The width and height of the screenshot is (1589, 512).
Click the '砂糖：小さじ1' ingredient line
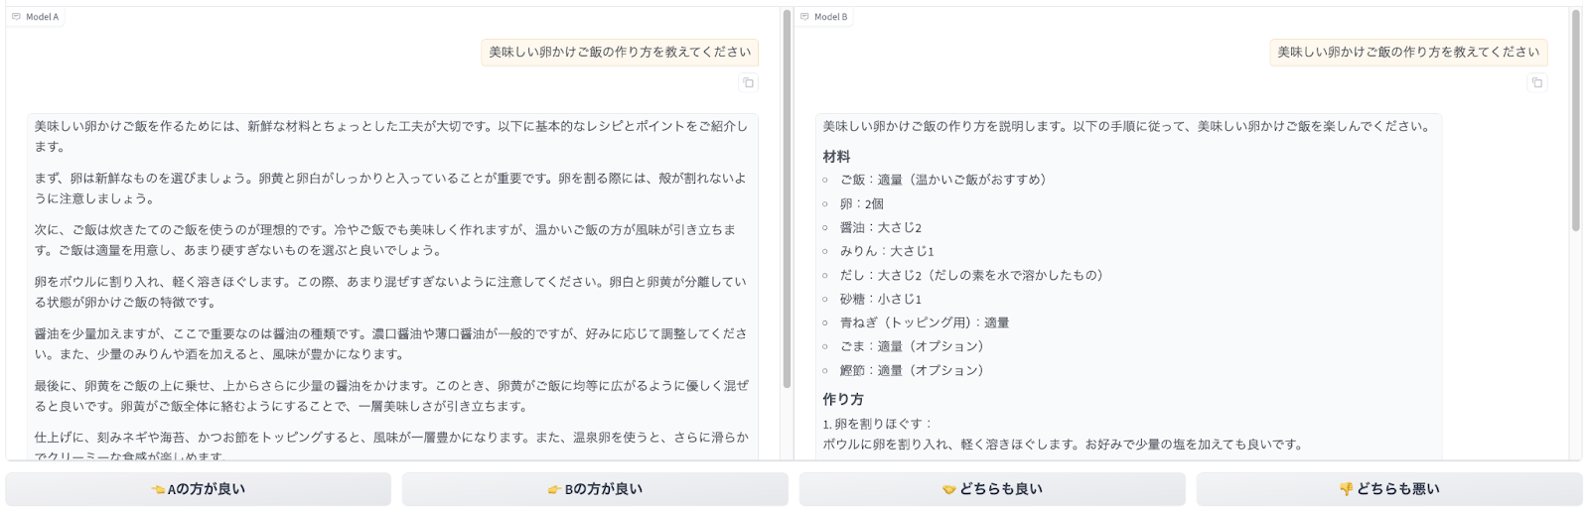[880, 299]
